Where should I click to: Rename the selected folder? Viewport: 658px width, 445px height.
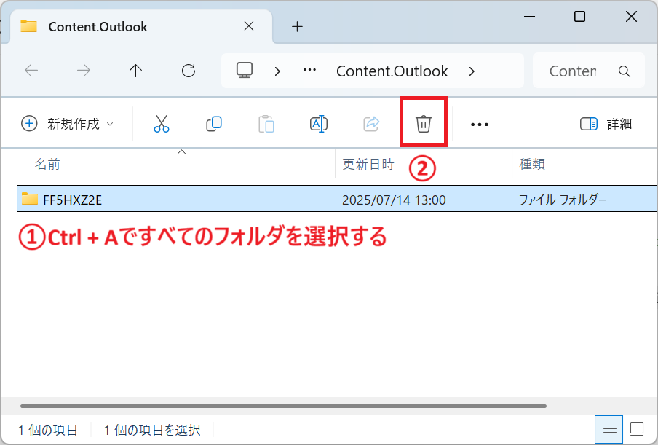coord(319,124)
